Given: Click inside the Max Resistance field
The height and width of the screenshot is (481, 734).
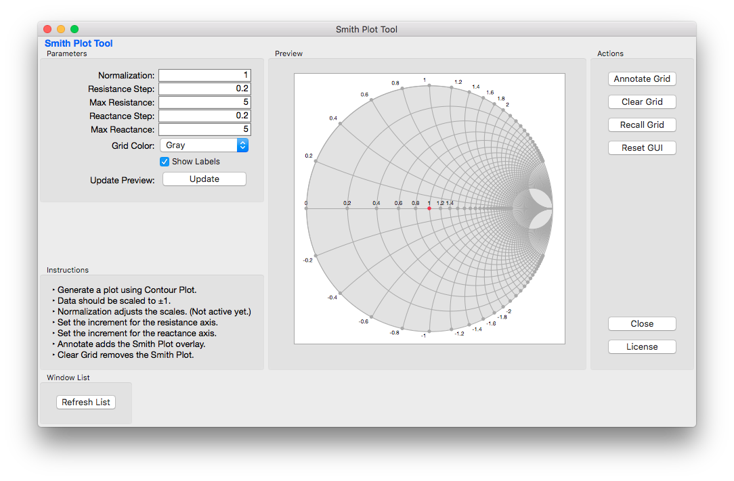Looking at the screenshot, I should (204, 102).
